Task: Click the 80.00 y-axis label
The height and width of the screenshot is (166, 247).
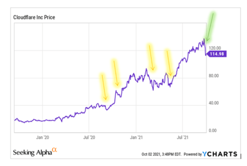Action: (x=213, y=76)
